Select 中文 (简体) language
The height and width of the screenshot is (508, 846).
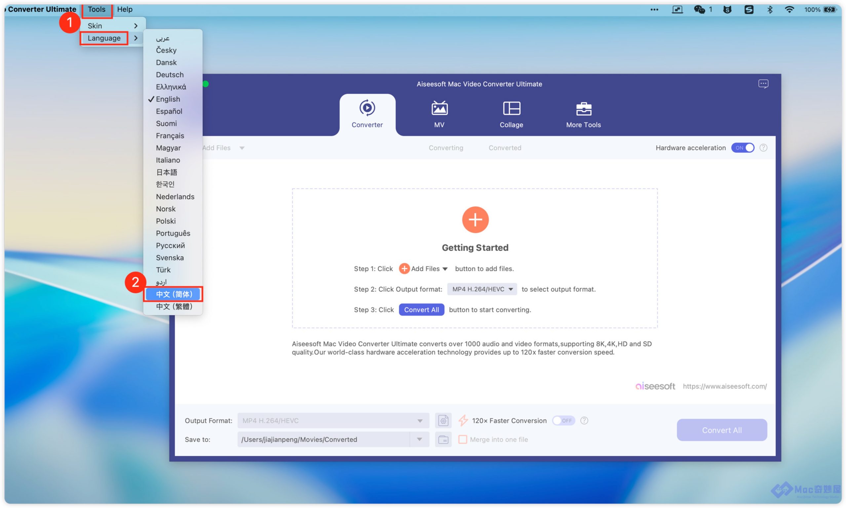tap(173, 294)
